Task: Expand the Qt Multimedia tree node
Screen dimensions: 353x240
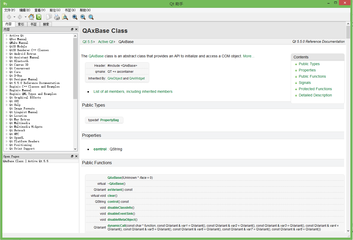Action: 7,123
